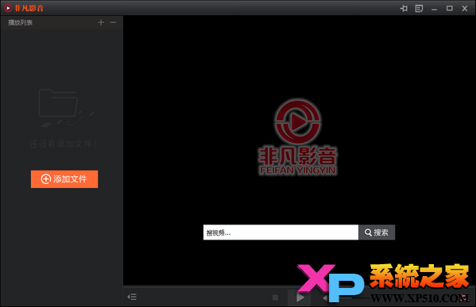This screenshot has height=307, width=476.
Task: Stop playback with the square button
Action: coord(275,297)
